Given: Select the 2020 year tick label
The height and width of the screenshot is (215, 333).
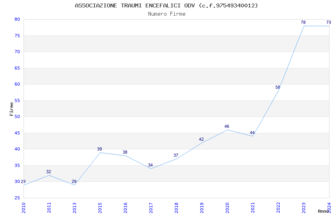Looking at the screenshot, I should [x=227, y=208].
